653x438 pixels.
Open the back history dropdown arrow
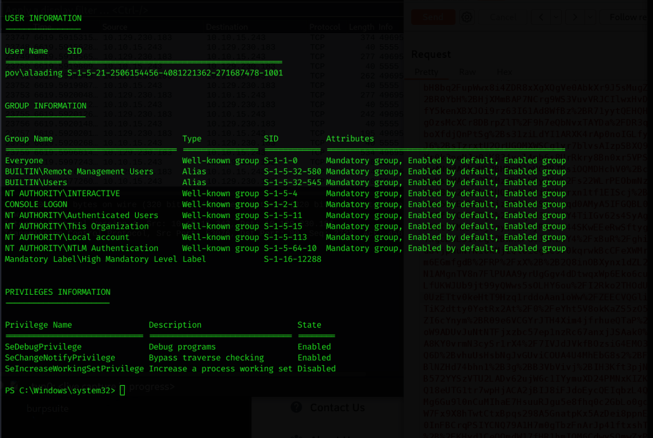coord(556,17)
